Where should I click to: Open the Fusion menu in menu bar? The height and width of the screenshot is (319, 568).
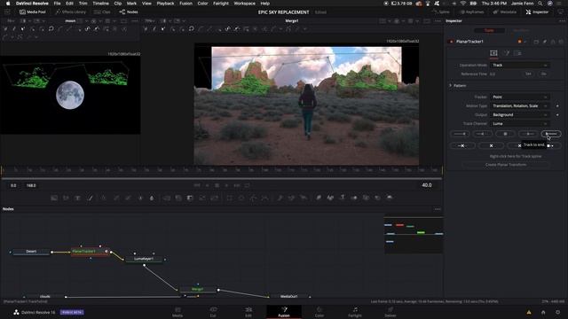pos(185,4)
